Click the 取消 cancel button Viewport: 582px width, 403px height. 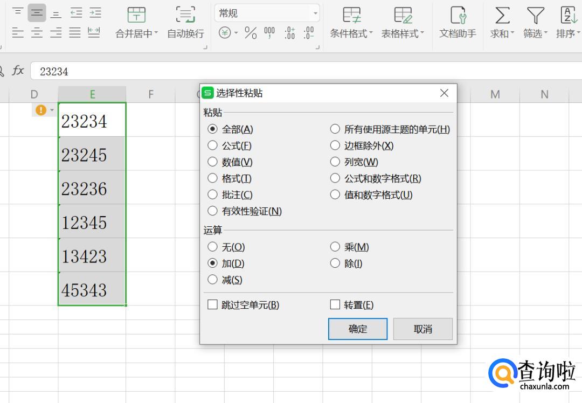coord(423,329)
